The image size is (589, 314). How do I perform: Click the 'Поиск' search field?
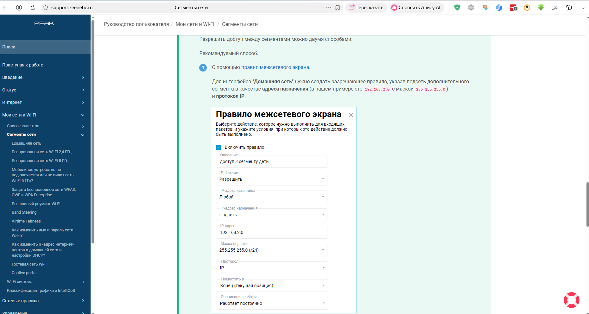45,47
